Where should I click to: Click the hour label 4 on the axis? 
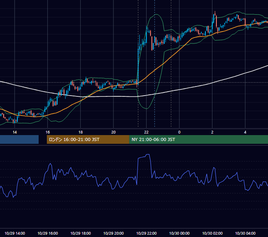pyautogui.click(x=245, y=132)
